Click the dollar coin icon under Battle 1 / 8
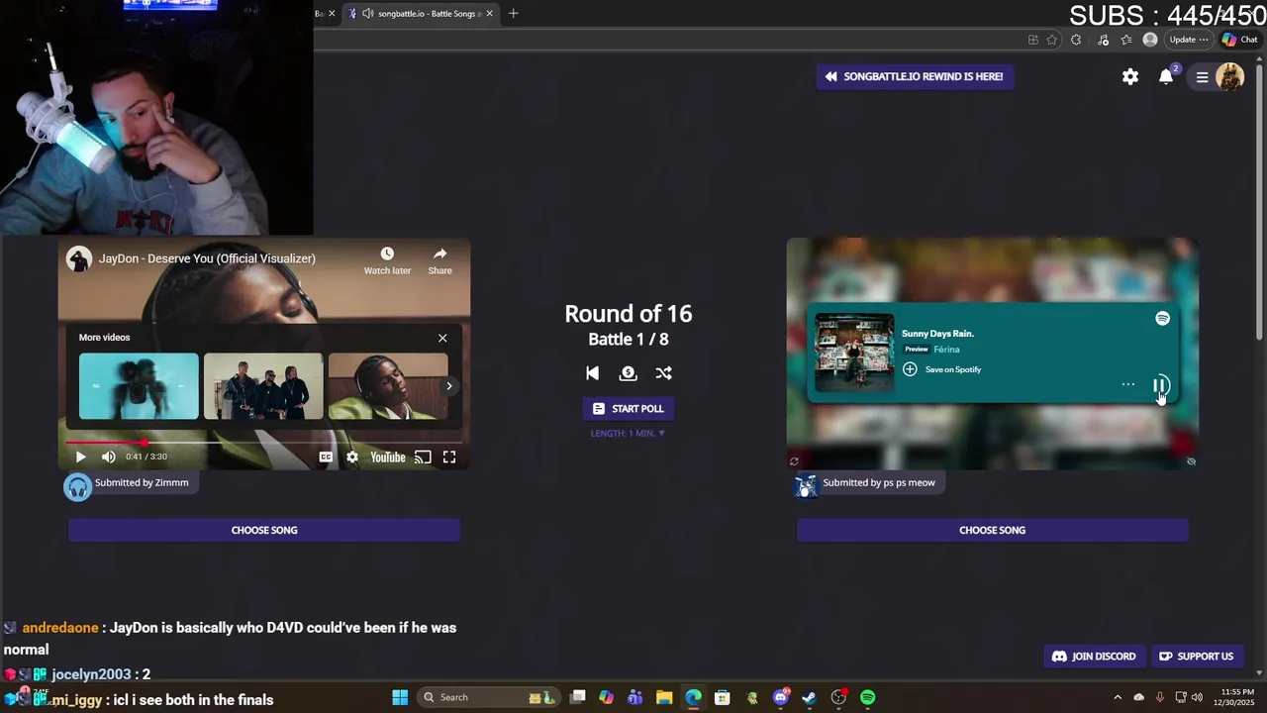1267x713 pixels. [628, 373]
